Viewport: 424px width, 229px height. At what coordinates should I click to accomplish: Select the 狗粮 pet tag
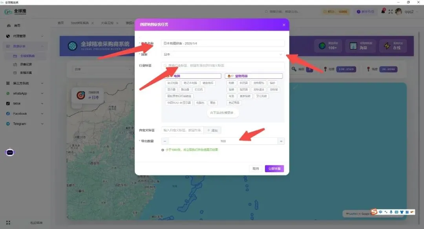coord(231,83)
